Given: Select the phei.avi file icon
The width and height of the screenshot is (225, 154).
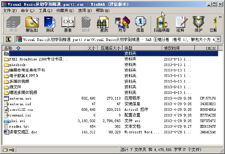Looking at the screenshot, I should click(6, 121).
